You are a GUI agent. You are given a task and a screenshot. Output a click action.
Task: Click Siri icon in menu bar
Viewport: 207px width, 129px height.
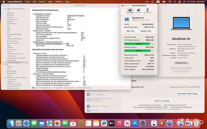[x=184, y=2]
